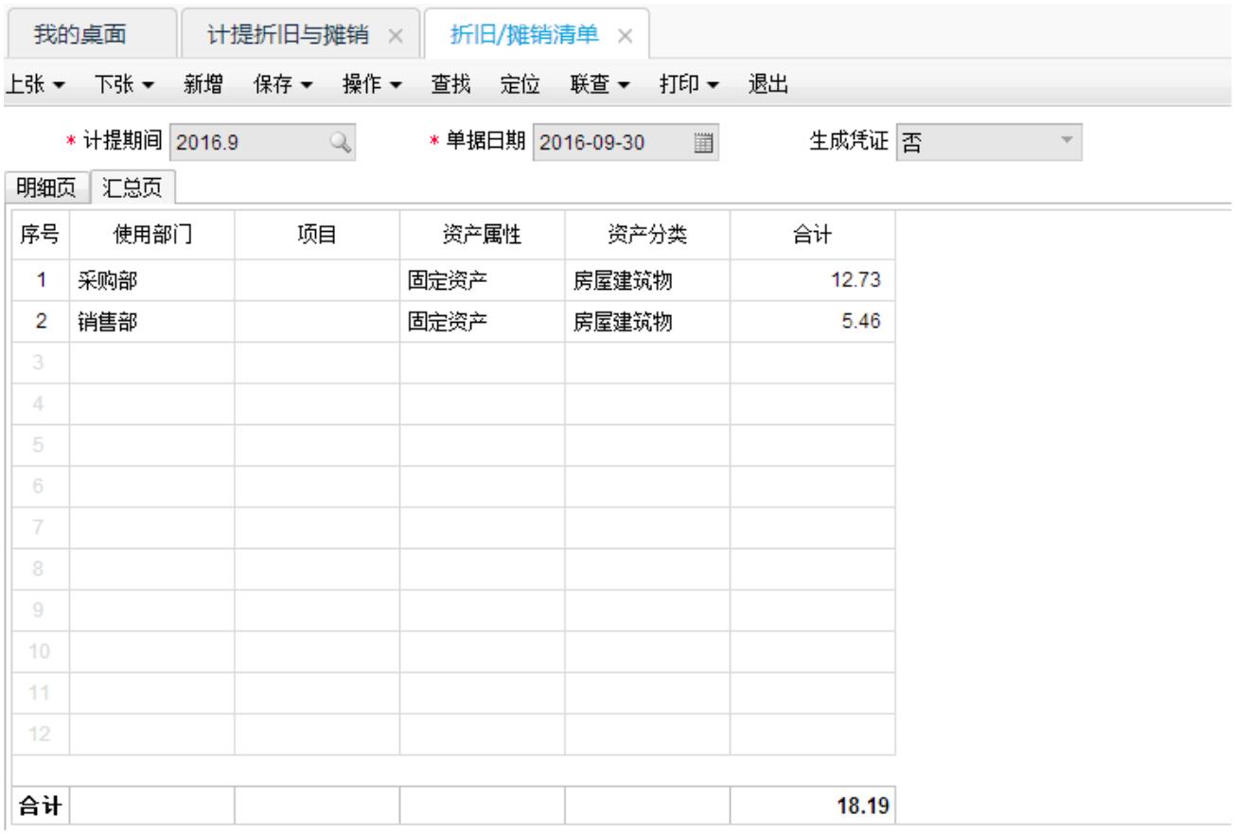This screenshot has height=834, width=1235.
Task: Switch to the 明细页 tab
Action: [46, 187]
